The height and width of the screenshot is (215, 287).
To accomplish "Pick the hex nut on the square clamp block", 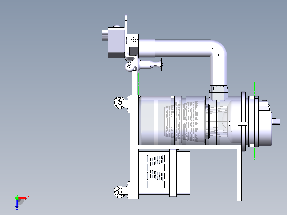I will (134, 40).
